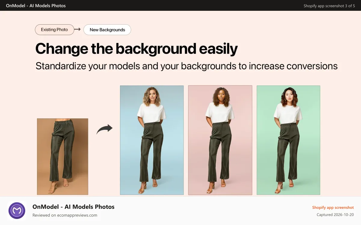This screenshot has height=225, width=361.
Task: Click 'Shopify app screenshot 3 of 5' in the header
Action: point(329,6)
